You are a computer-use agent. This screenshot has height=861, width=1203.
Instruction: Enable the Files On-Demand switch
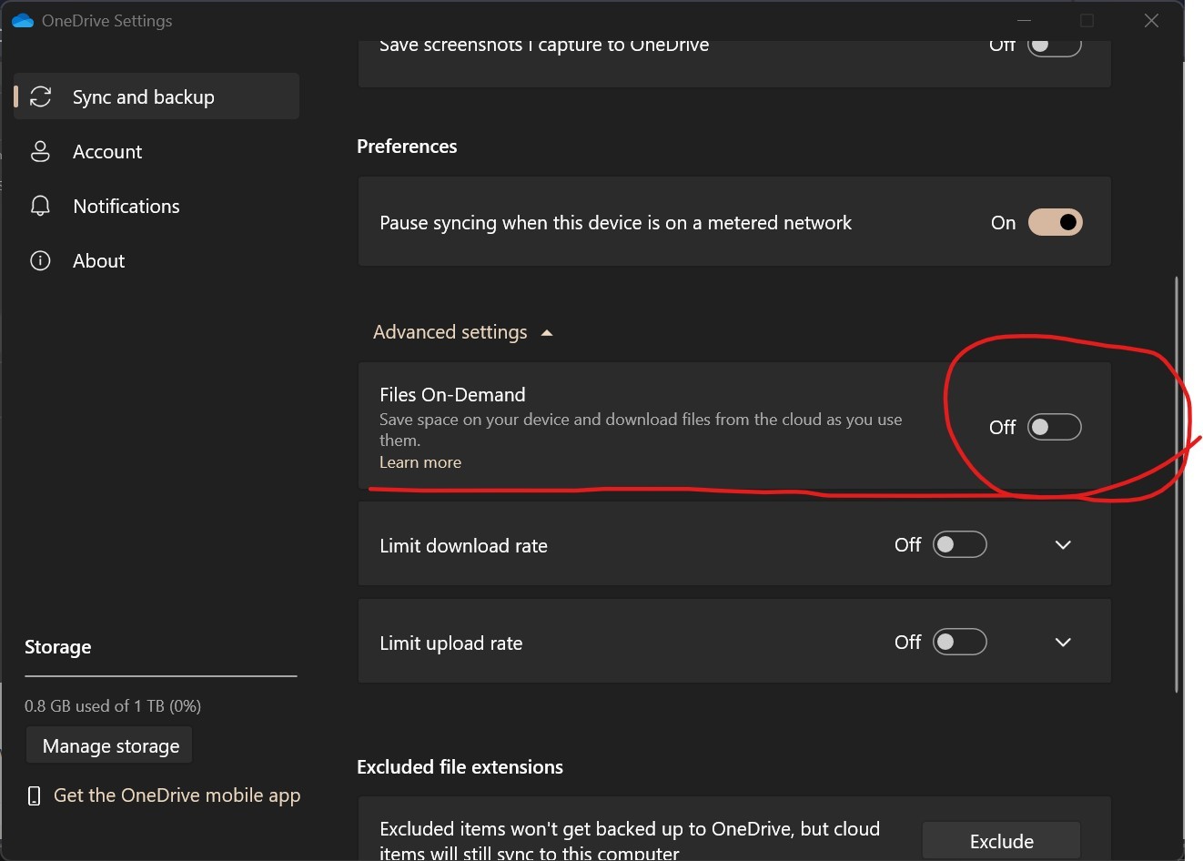pyautogui.click(x=1055, y=427)
